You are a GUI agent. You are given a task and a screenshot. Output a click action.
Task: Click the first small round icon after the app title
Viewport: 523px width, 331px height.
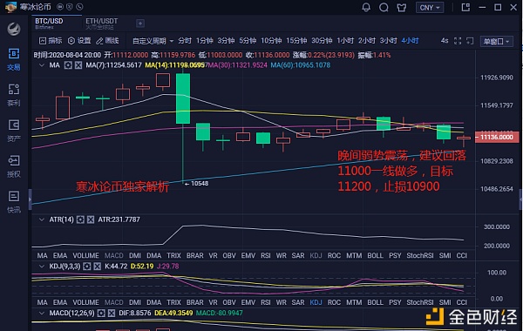tap(60, 7)
